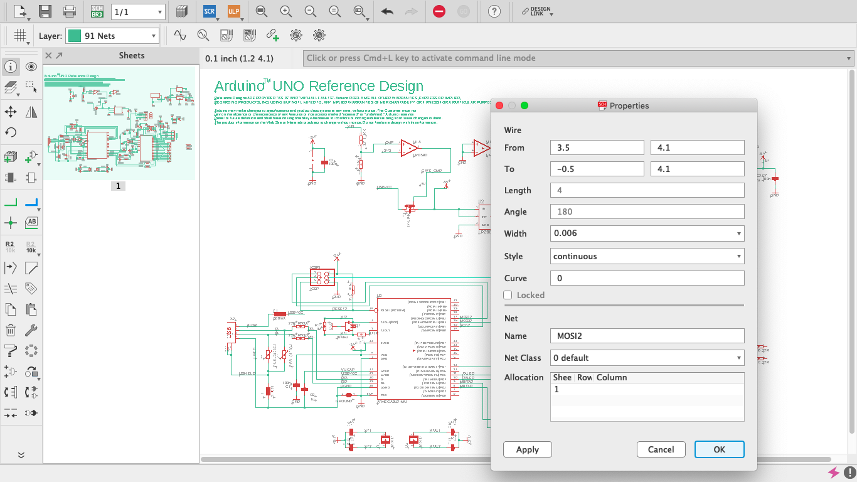Screen dimensions: 857x482
Task: Open the Width dropdown showing 0.006
Action: (647, 233)
